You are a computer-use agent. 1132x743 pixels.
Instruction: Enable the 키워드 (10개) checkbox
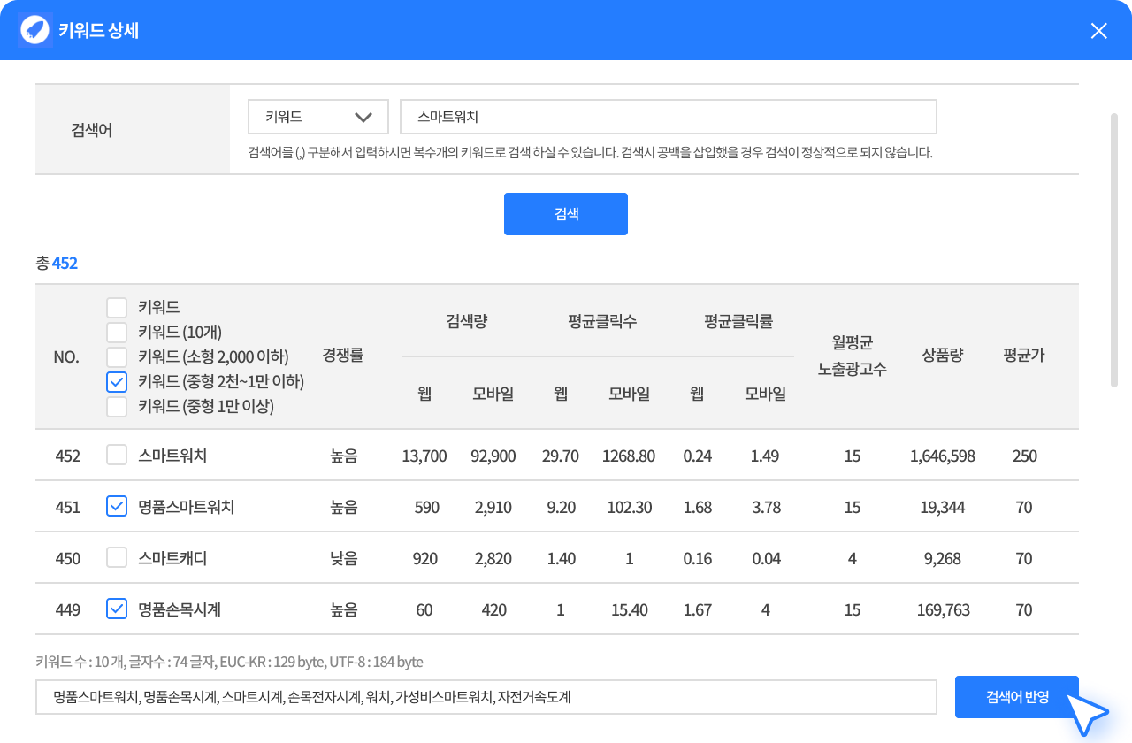117,333
